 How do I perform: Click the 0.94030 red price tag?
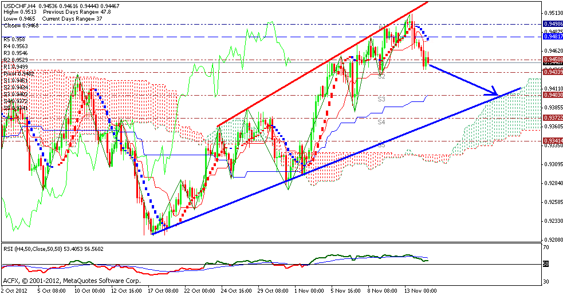coord(552,95)
